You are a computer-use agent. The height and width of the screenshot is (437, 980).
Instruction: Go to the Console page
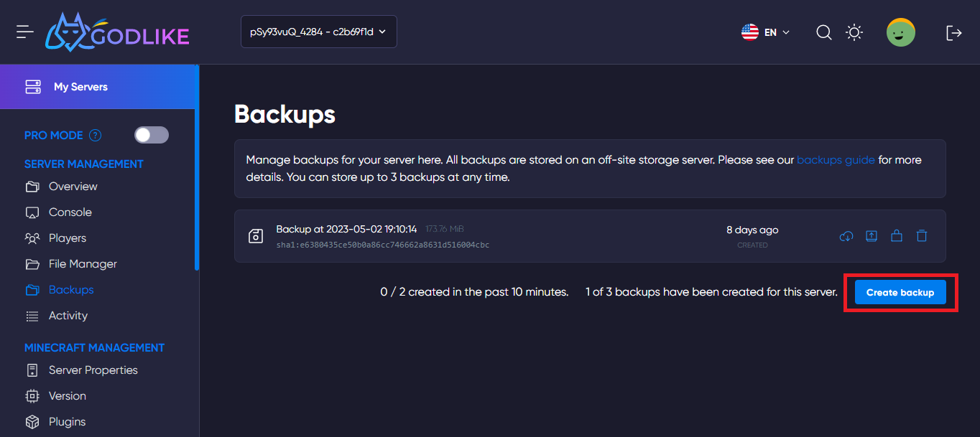pyautogui.click(x=70, y=212)
